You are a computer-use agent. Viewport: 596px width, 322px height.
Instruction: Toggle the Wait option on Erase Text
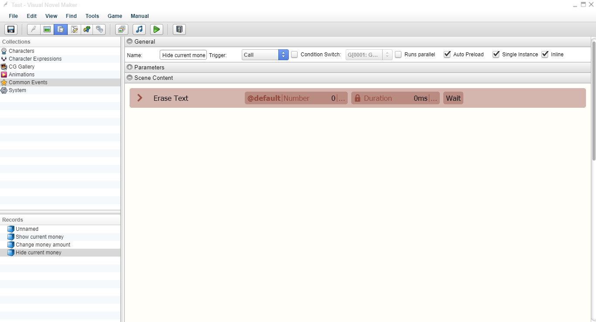click(x=453, y=98)
